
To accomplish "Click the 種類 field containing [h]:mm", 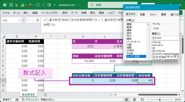I will pyautogui.click(x=165, y=38).
